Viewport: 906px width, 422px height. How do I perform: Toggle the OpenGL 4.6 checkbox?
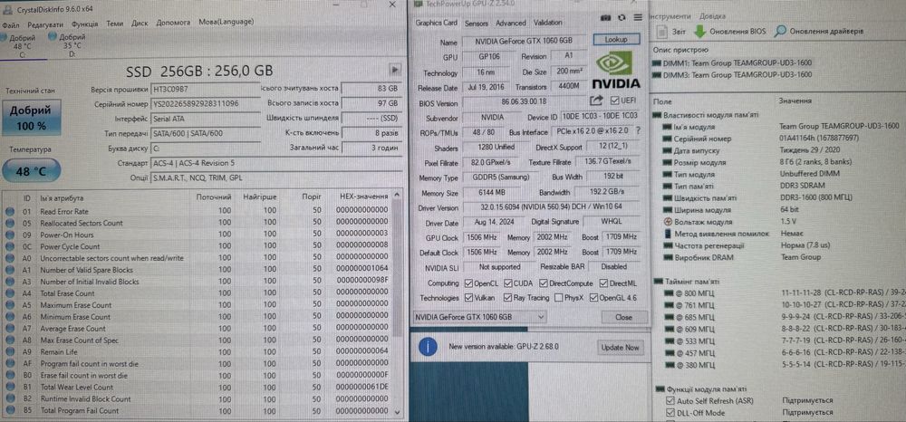pyautogui.click(x=593, y=298)
